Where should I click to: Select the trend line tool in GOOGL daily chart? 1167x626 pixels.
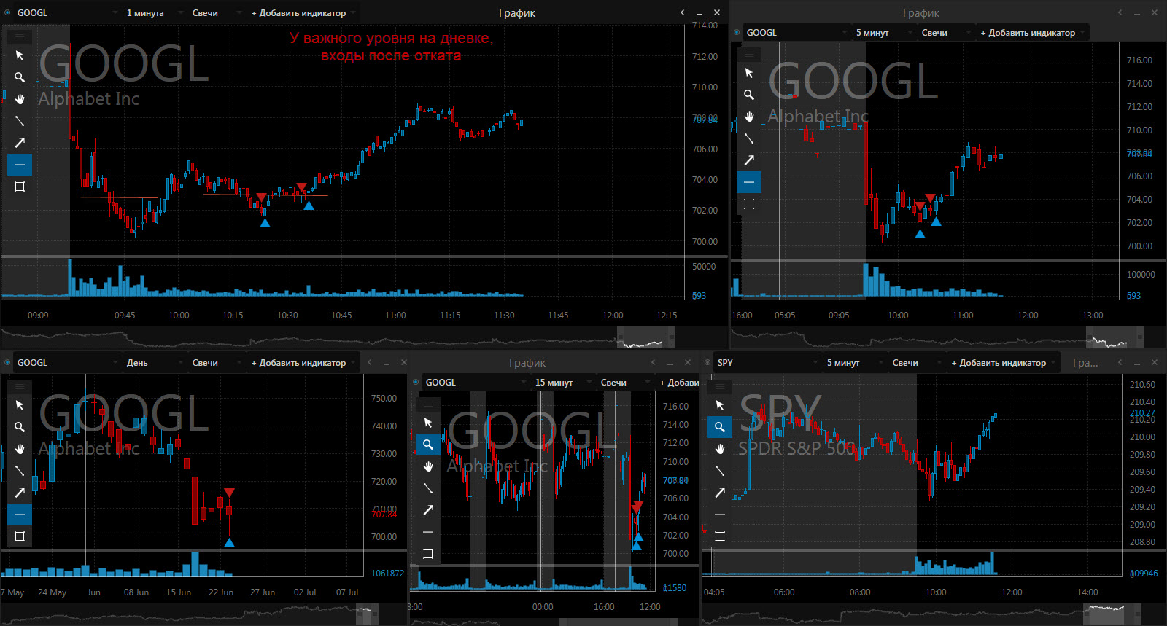tap(20, 471)
